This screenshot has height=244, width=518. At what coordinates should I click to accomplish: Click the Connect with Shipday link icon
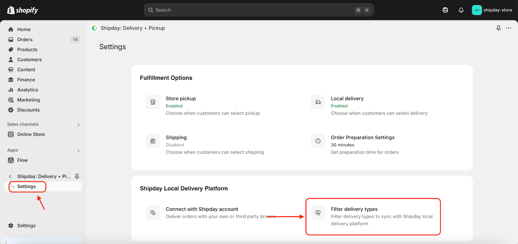(x=153, y=213)
